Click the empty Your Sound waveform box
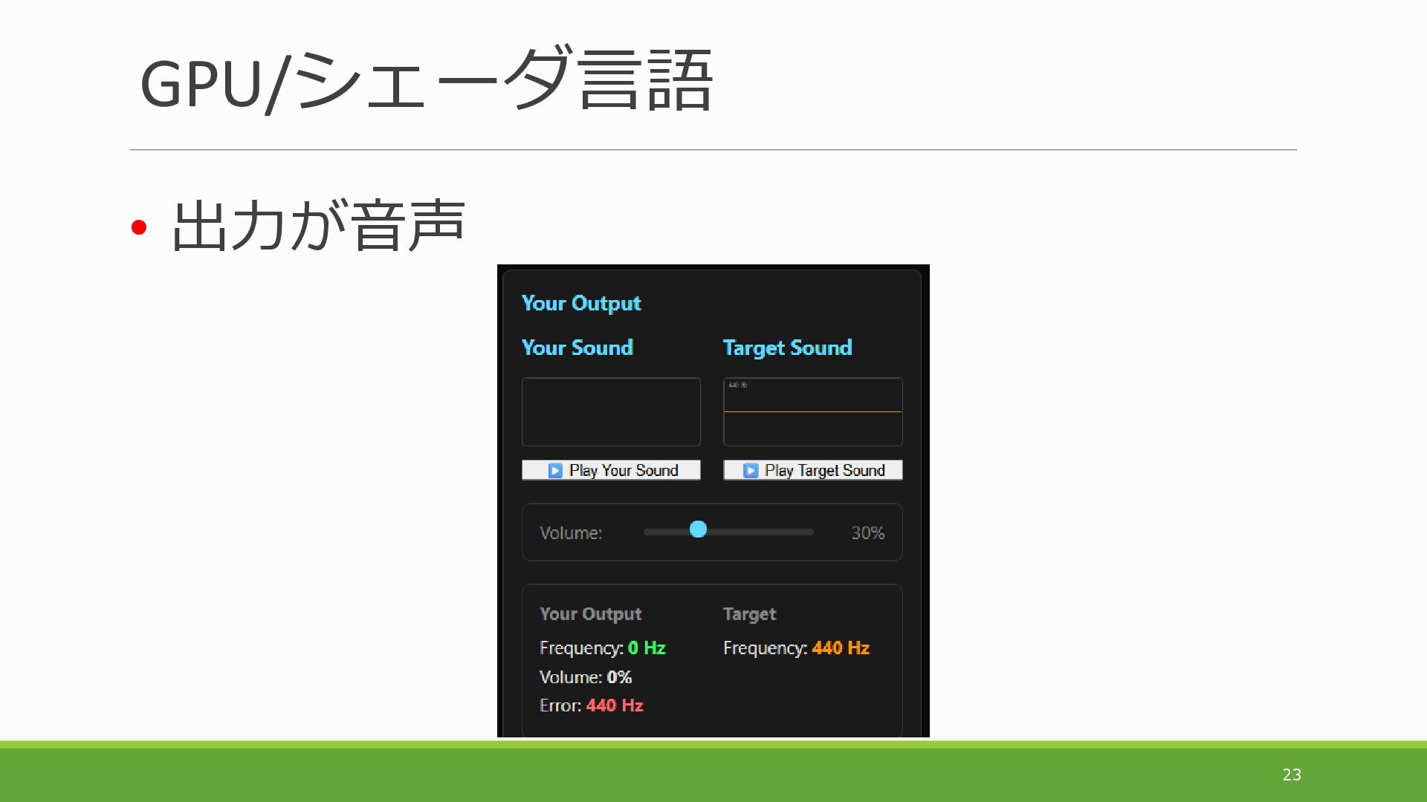 click(x=611, y=411)
